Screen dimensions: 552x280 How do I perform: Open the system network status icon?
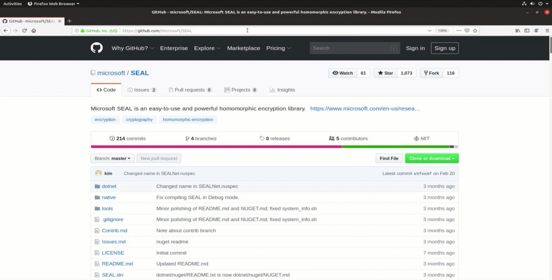click(x=524, y=4)
